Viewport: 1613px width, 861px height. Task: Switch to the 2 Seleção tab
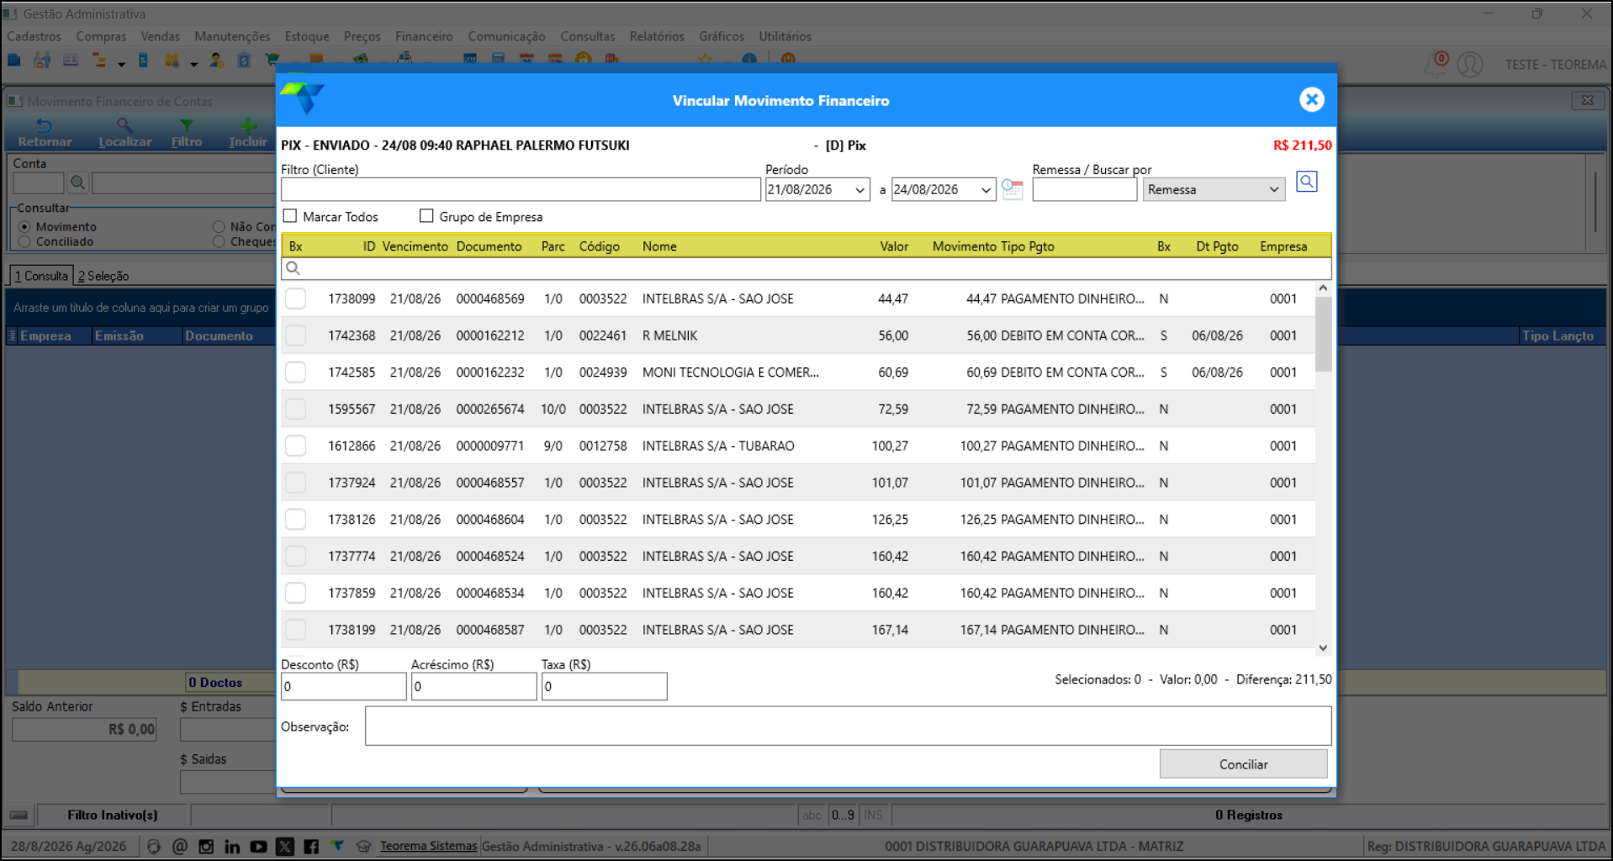[x=103, y=276]
